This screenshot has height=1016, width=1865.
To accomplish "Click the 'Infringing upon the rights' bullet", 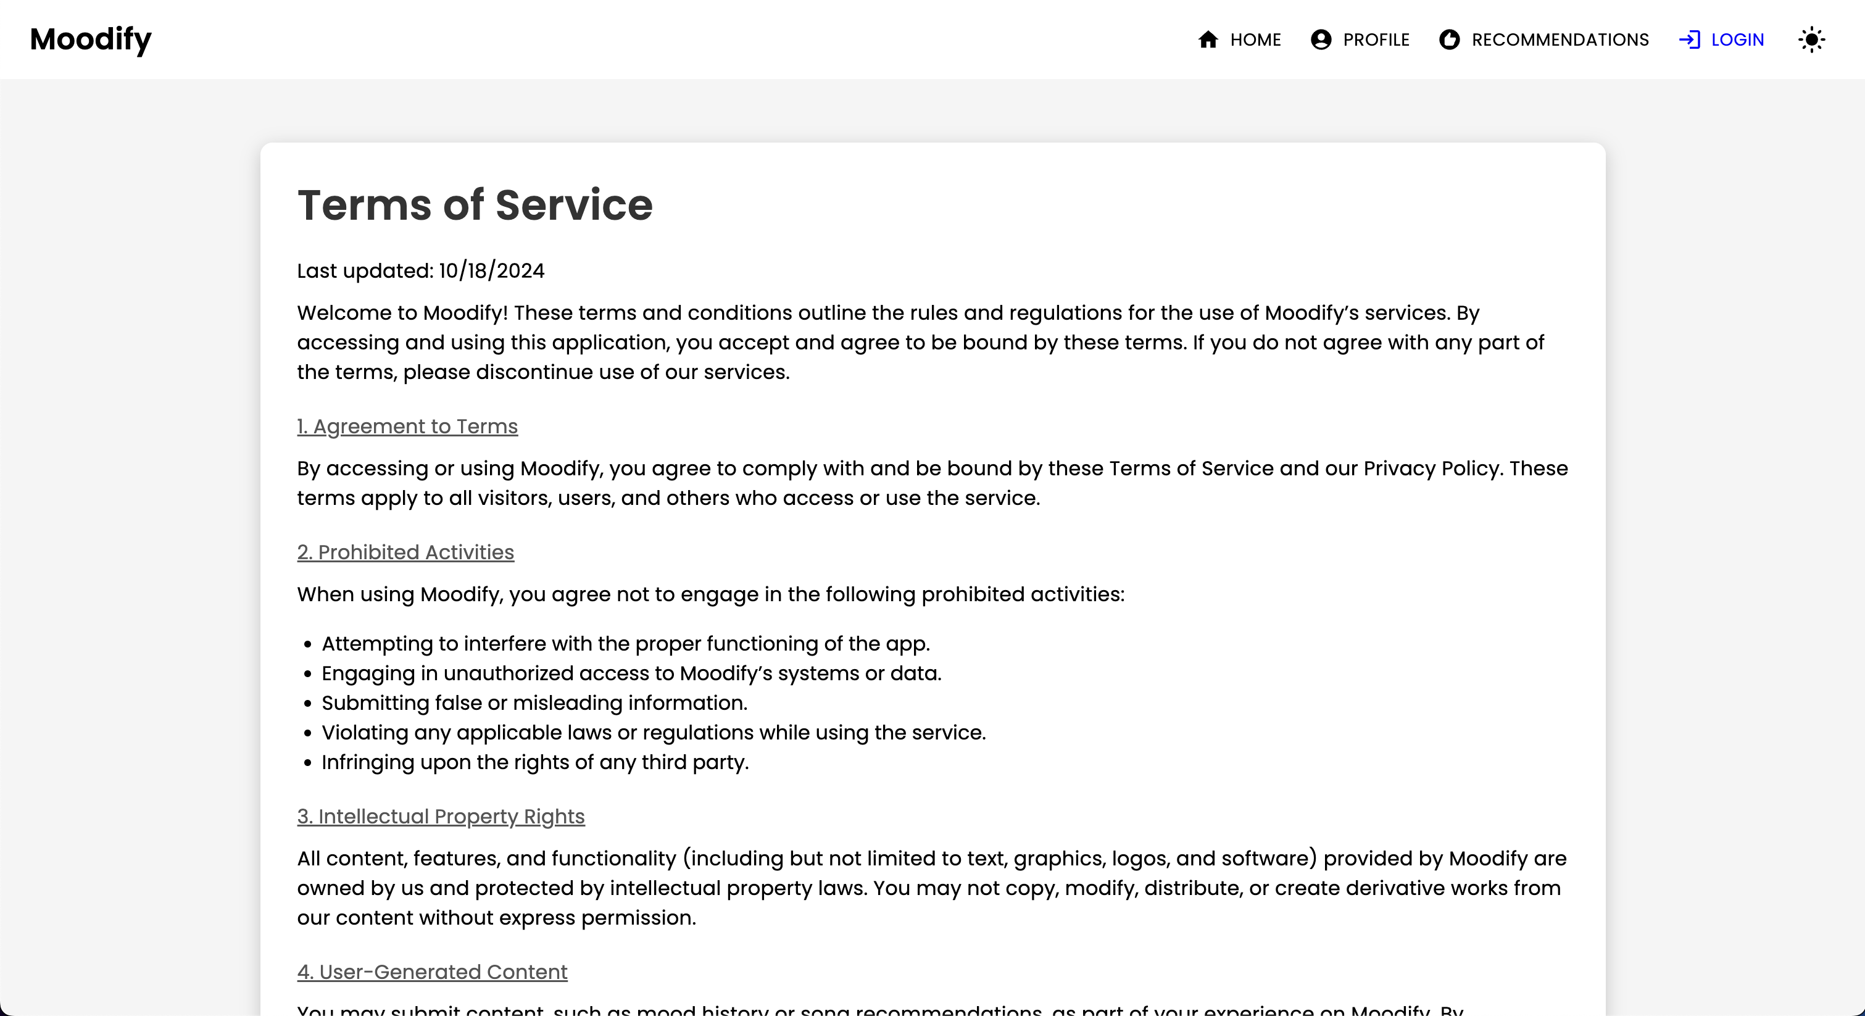I will click(x=534, y=762).
